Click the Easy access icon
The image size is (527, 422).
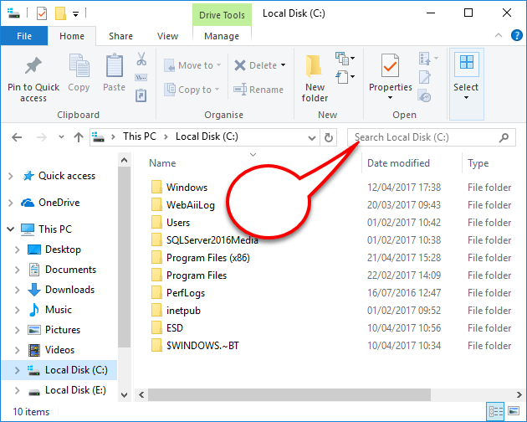[x=342, y=77]
